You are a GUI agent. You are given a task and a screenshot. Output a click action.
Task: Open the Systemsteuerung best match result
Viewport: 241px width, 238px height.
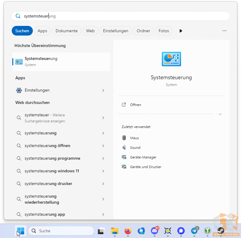pyautogui.click(x=61, y=62)
